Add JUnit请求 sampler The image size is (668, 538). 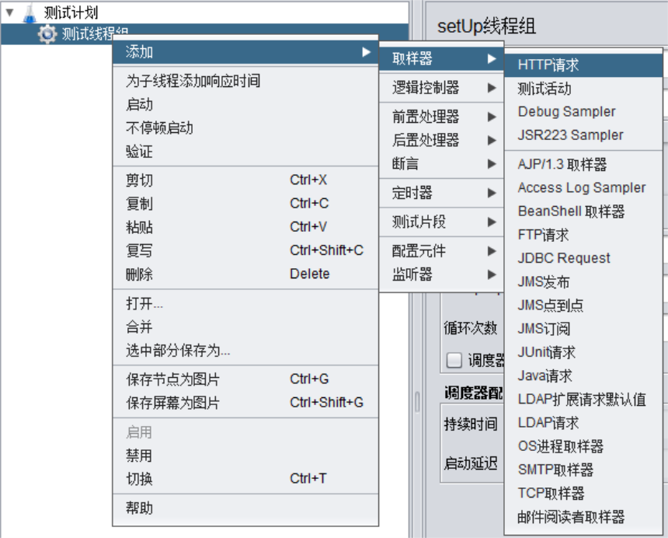point(583,352)
